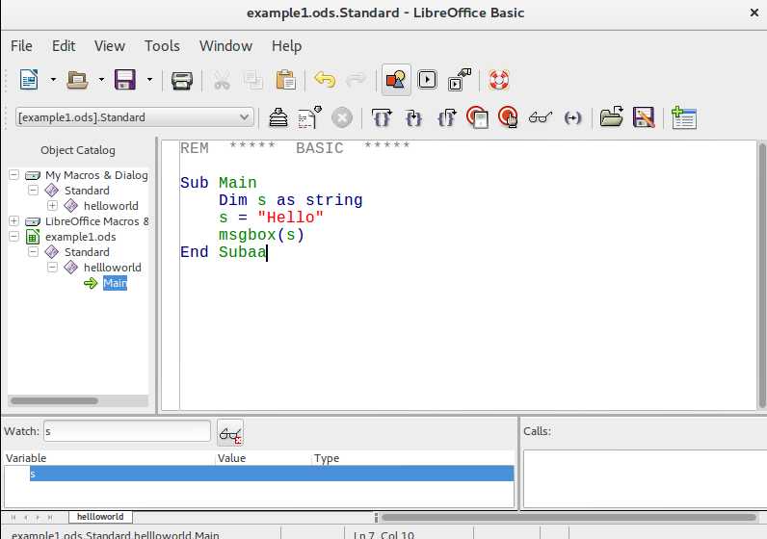Click the Import Dialog icon

[x=684, y=117]
